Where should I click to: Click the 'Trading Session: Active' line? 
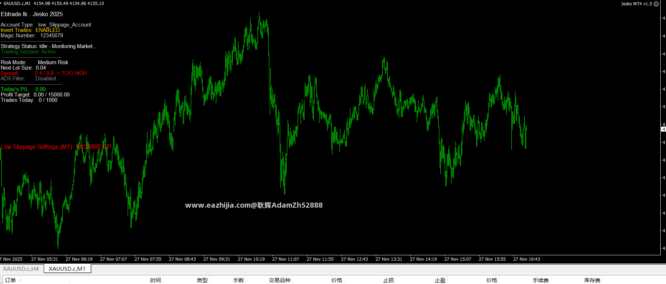(28, 52)
